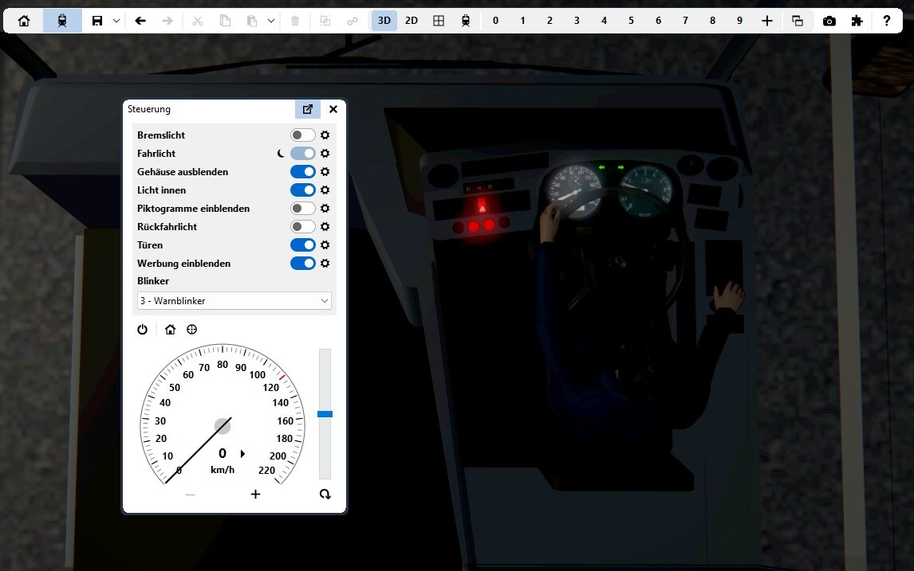Click the vertical speed slider handle
The width and height of the screenshot is (914, 571).
coord(325,414)
